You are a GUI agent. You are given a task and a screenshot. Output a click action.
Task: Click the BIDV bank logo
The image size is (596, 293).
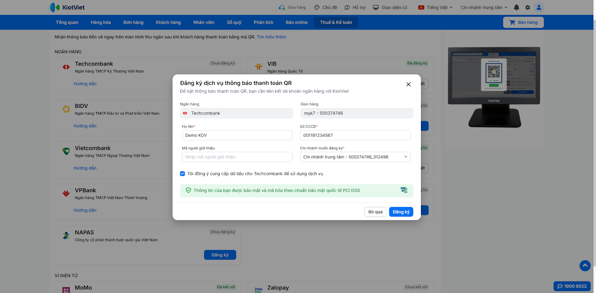coord(66,109)
